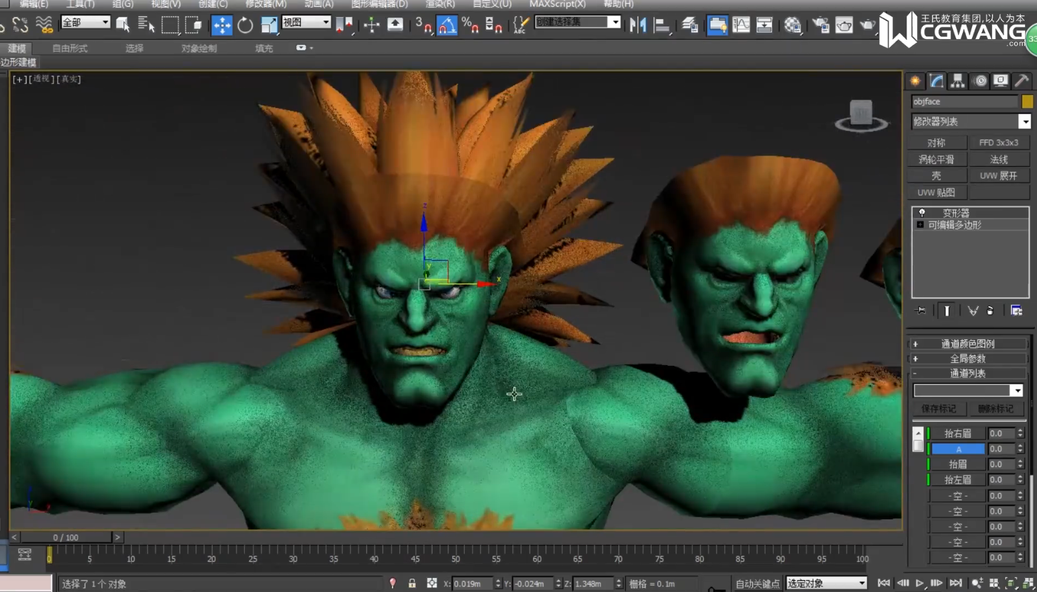Viewport: 1037px width, 592px height.
Task: Click the Align tool icon
Action: coord(661,25)
